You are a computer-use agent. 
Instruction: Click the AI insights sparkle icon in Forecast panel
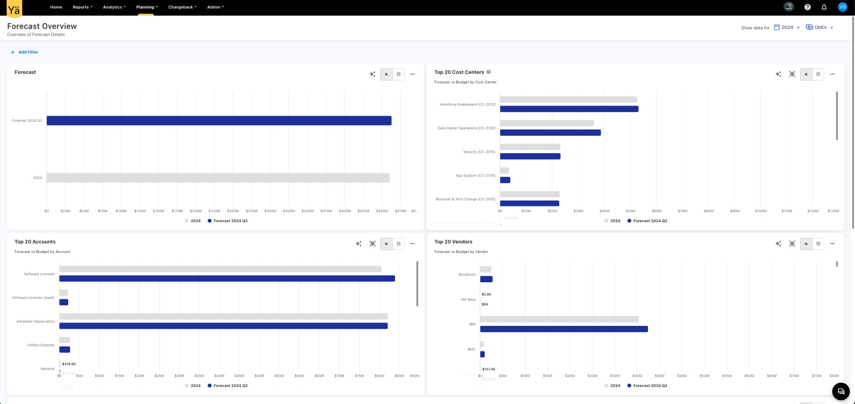(x=372, y=74)
